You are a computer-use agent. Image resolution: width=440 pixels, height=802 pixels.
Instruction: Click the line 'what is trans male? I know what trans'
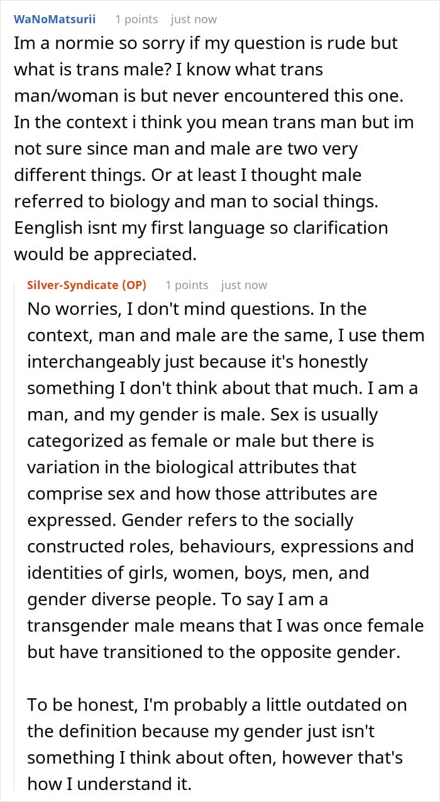pyautogui.click(x=168, y=70)
